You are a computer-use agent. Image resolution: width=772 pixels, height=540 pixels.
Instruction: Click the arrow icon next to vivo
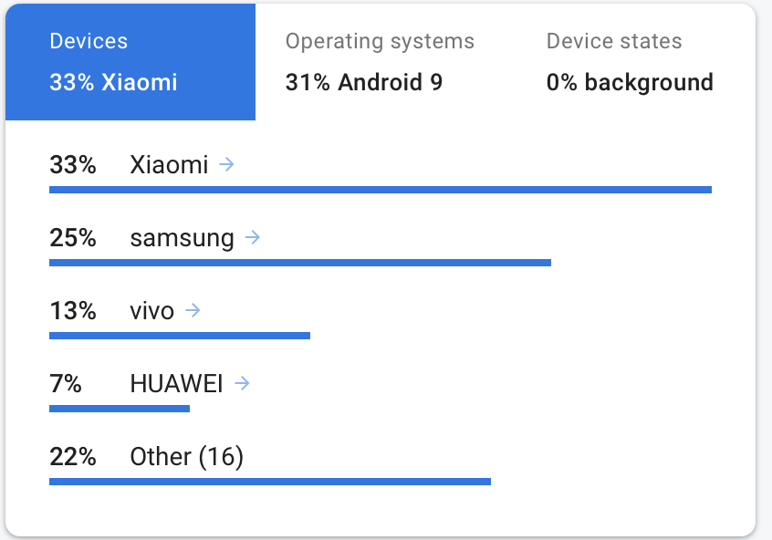(193, 310)
